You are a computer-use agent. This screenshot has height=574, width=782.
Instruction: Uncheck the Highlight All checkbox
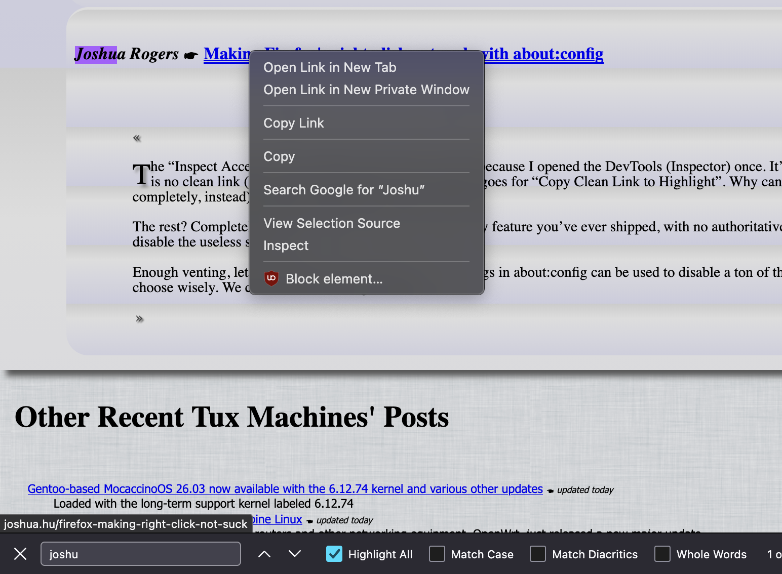coord(334,554)
